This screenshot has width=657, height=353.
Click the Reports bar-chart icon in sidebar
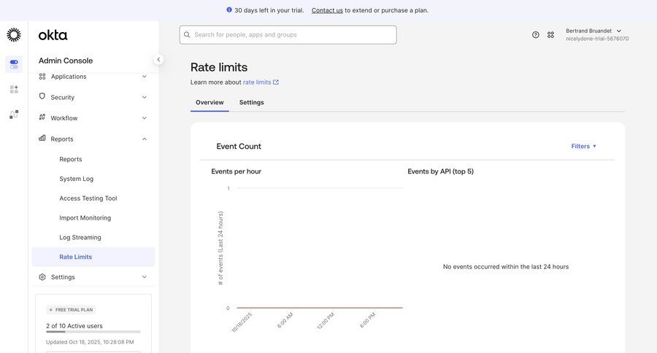[42, 138]
